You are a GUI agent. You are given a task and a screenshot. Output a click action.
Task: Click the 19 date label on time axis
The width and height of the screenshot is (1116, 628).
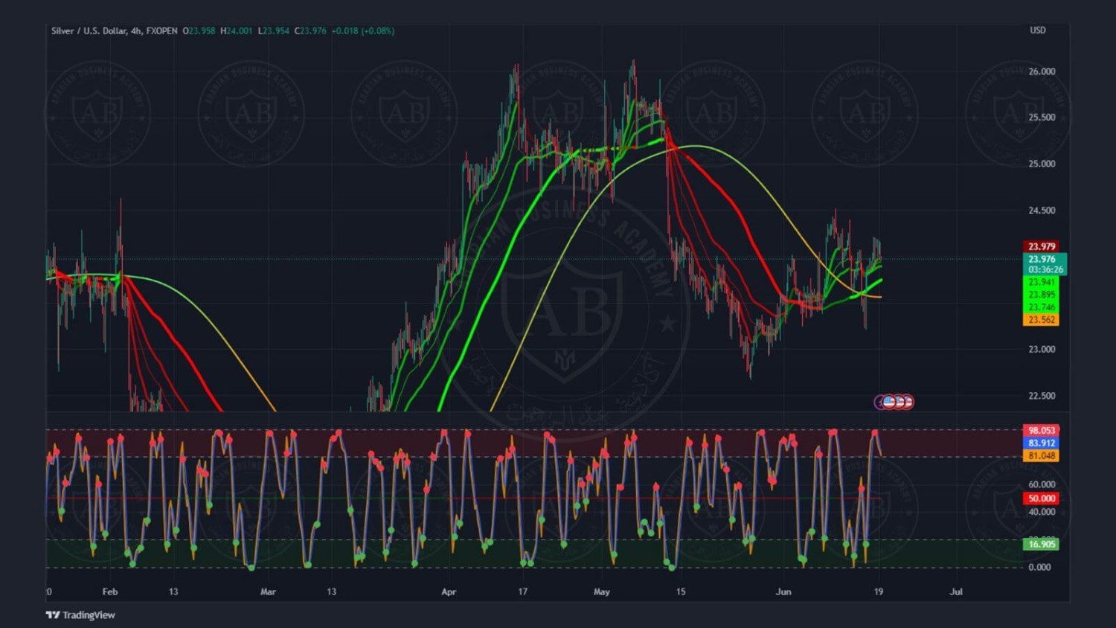tap(879, 592)
